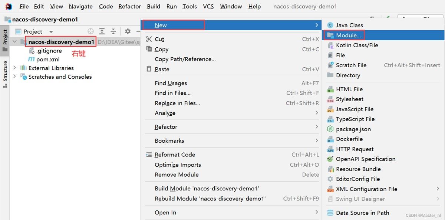Click the XML Configuration File icon

330,189
